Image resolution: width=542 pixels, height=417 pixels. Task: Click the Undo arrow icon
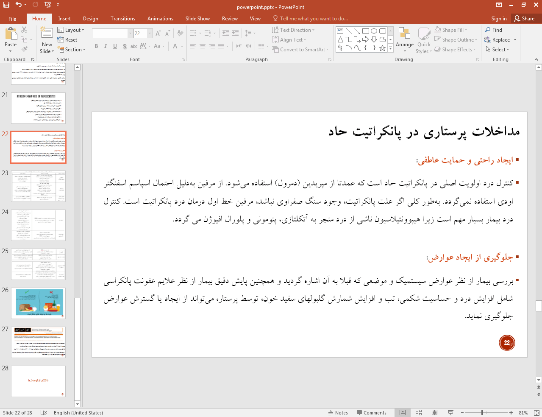click(18, 5)
